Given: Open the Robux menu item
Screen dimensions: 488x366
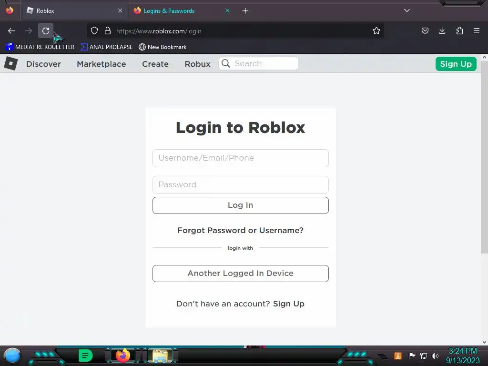Looking at the screenshot, I should coord(198,64).
